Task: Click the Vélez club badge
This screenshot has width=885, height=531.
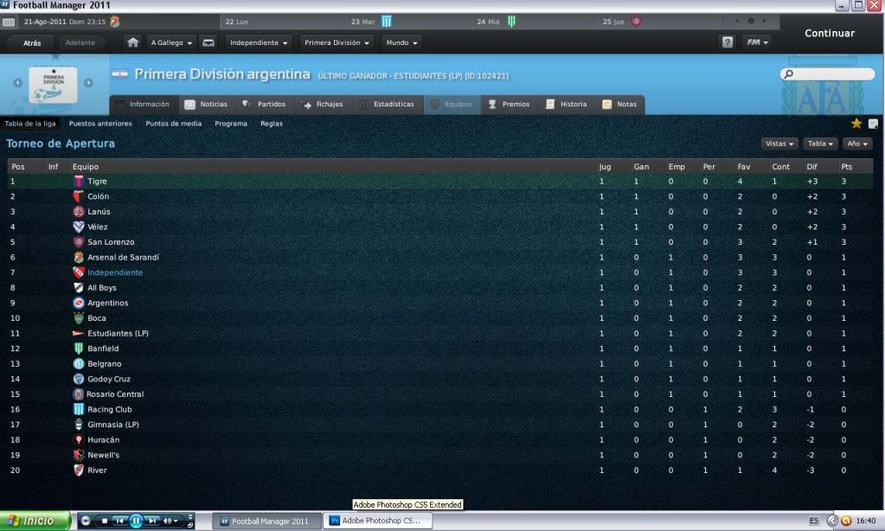Action: [79, 227]
